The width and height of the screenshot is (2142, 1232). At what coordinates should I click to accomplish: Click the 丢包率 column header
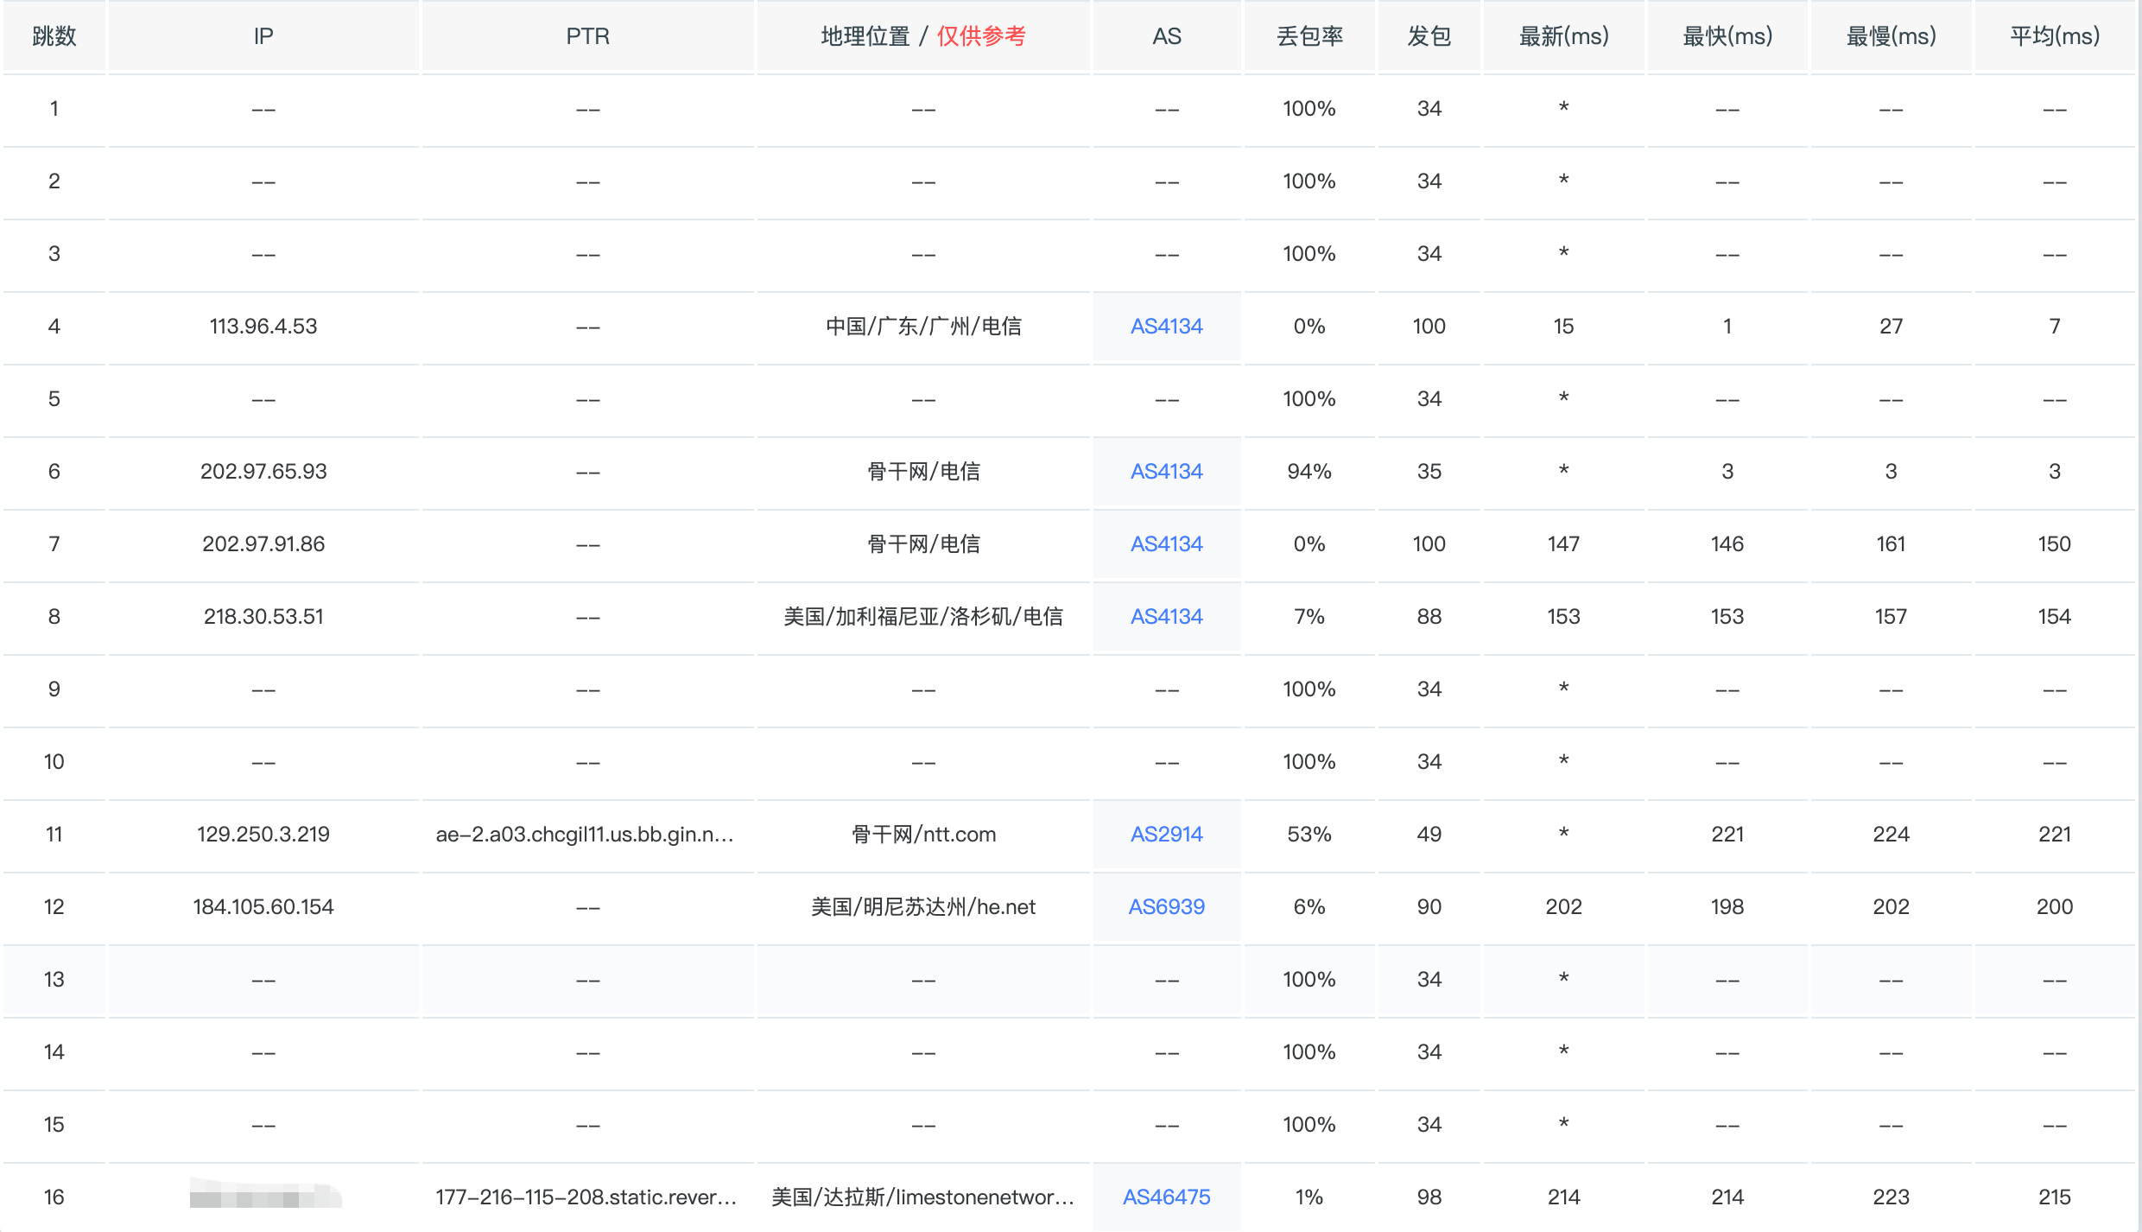tap(1309, 36)
